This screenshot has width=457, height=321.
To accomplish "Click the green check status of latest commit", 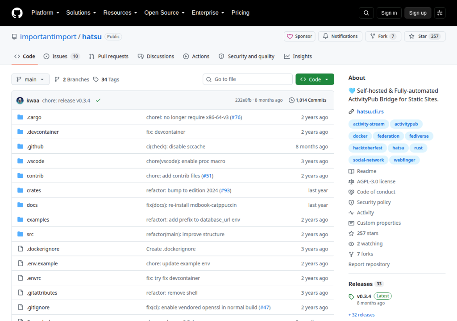I will (x=98, y=100).
